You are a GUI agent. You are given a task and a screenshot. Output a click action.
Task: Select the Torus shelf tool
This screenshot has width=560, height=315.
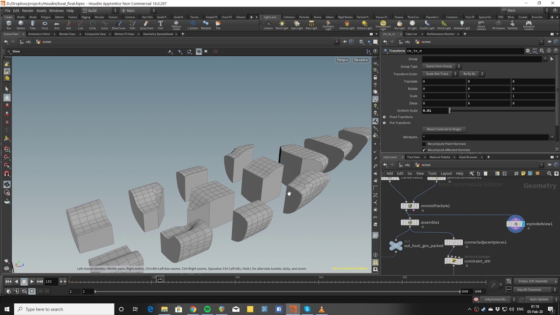click(45, 25)
